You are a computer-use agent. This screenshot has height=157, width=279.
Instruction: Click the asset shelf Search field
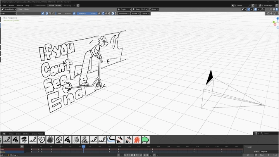[x=269, y=133]
